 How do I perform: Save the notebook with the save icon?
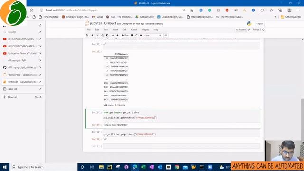tap(87, 35)
